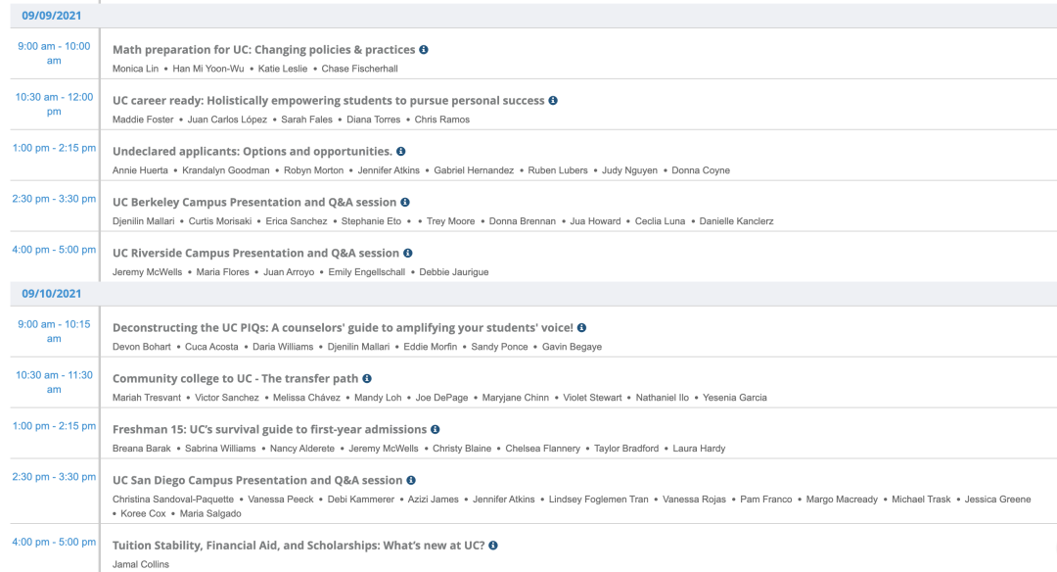Click speaker name Monica Lin
This screenshot has width=1057, height=572.
(x=135, y=69)
